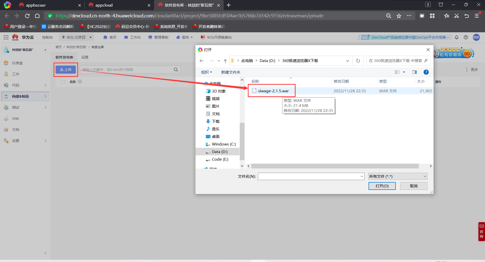
Task: Select 桌面 in the navigation tree
Action: coord(213,136)
